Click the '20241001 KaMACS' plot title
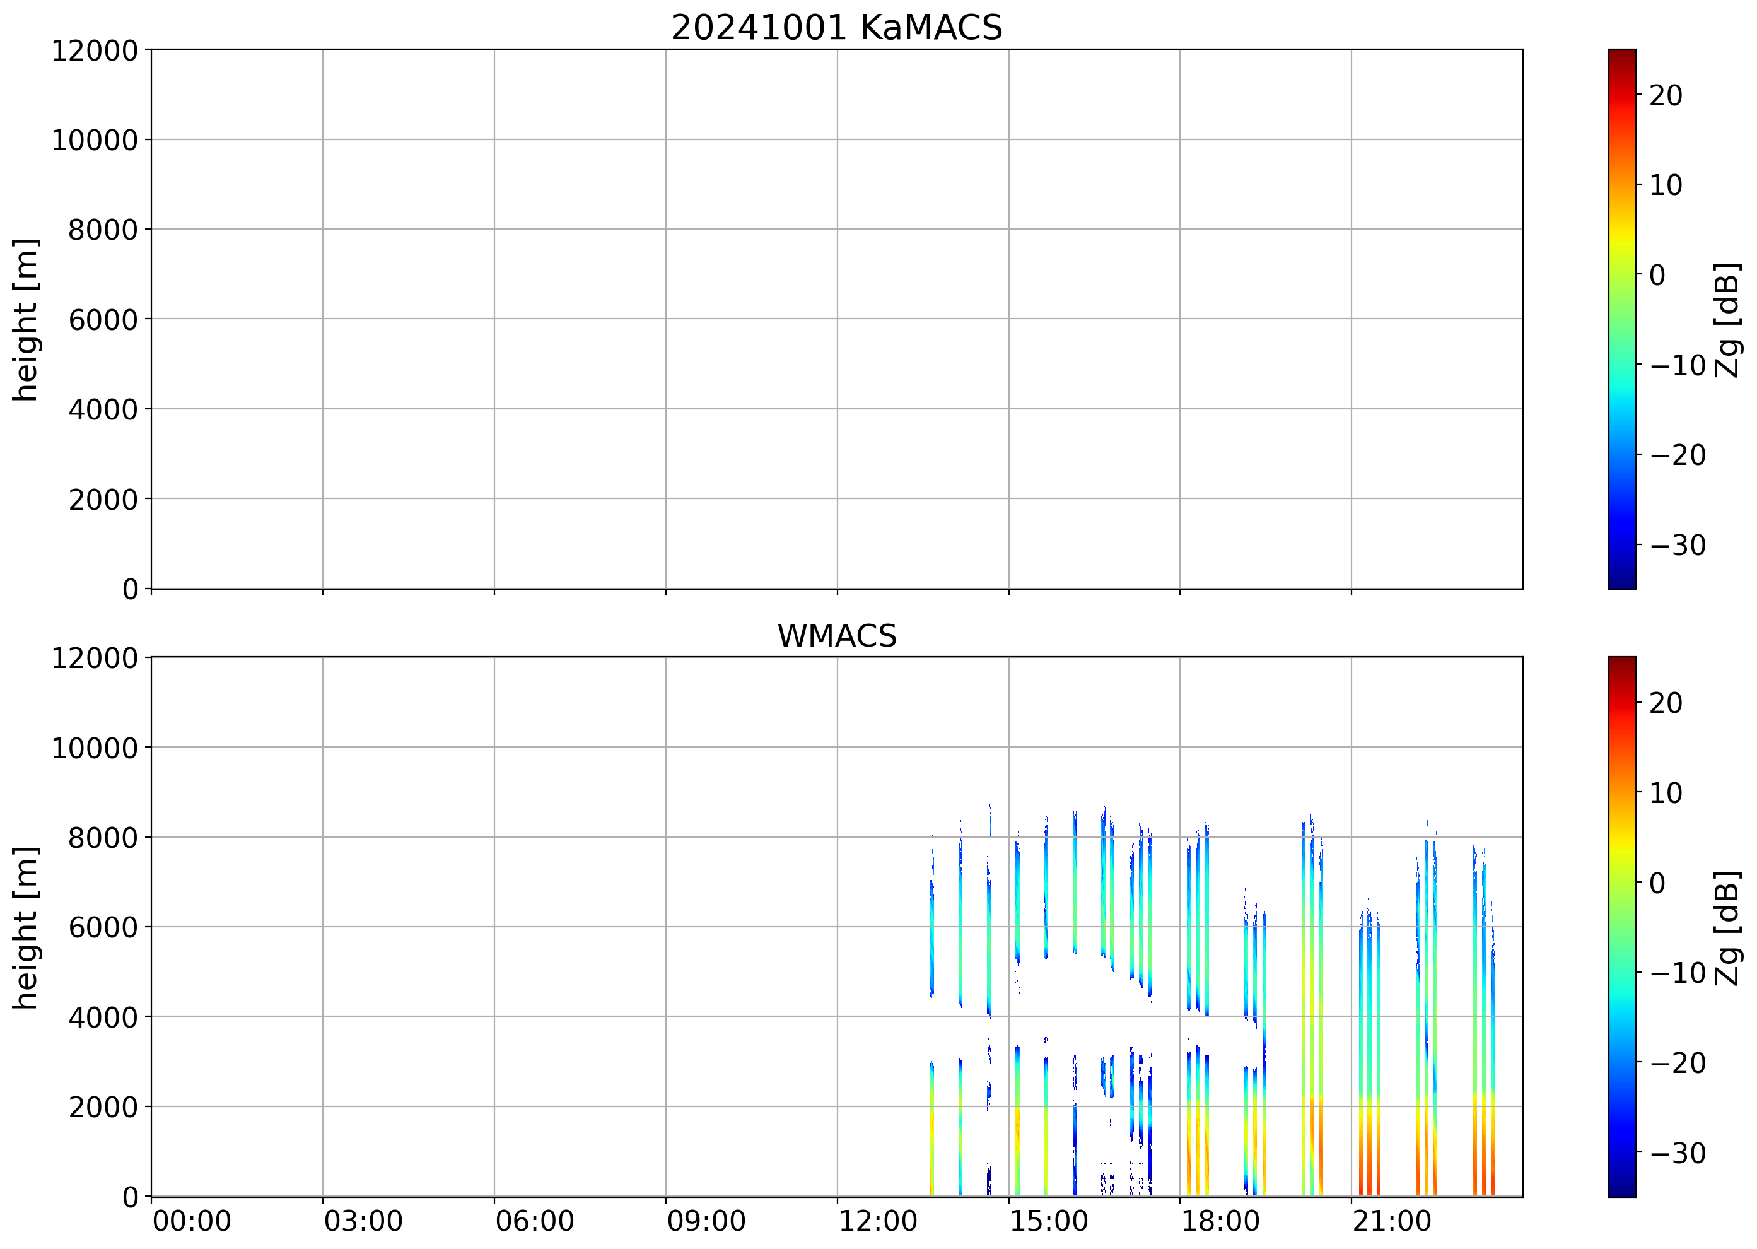Screen dimensions: 1757x1249 (837, 28)
